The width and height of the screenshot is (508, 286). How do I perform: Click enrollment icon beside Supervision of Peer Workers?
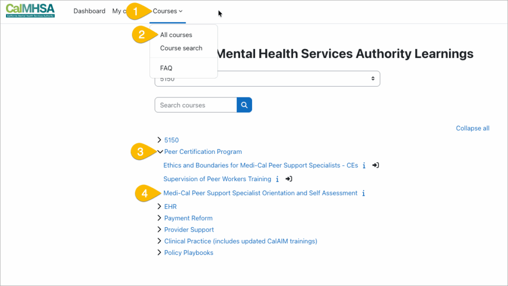coord(289,179)
